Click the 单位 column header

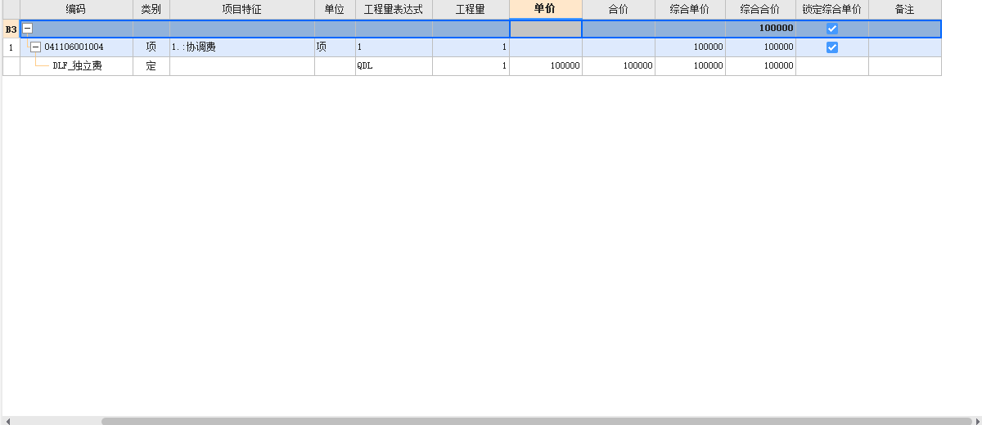click(335, 9)
